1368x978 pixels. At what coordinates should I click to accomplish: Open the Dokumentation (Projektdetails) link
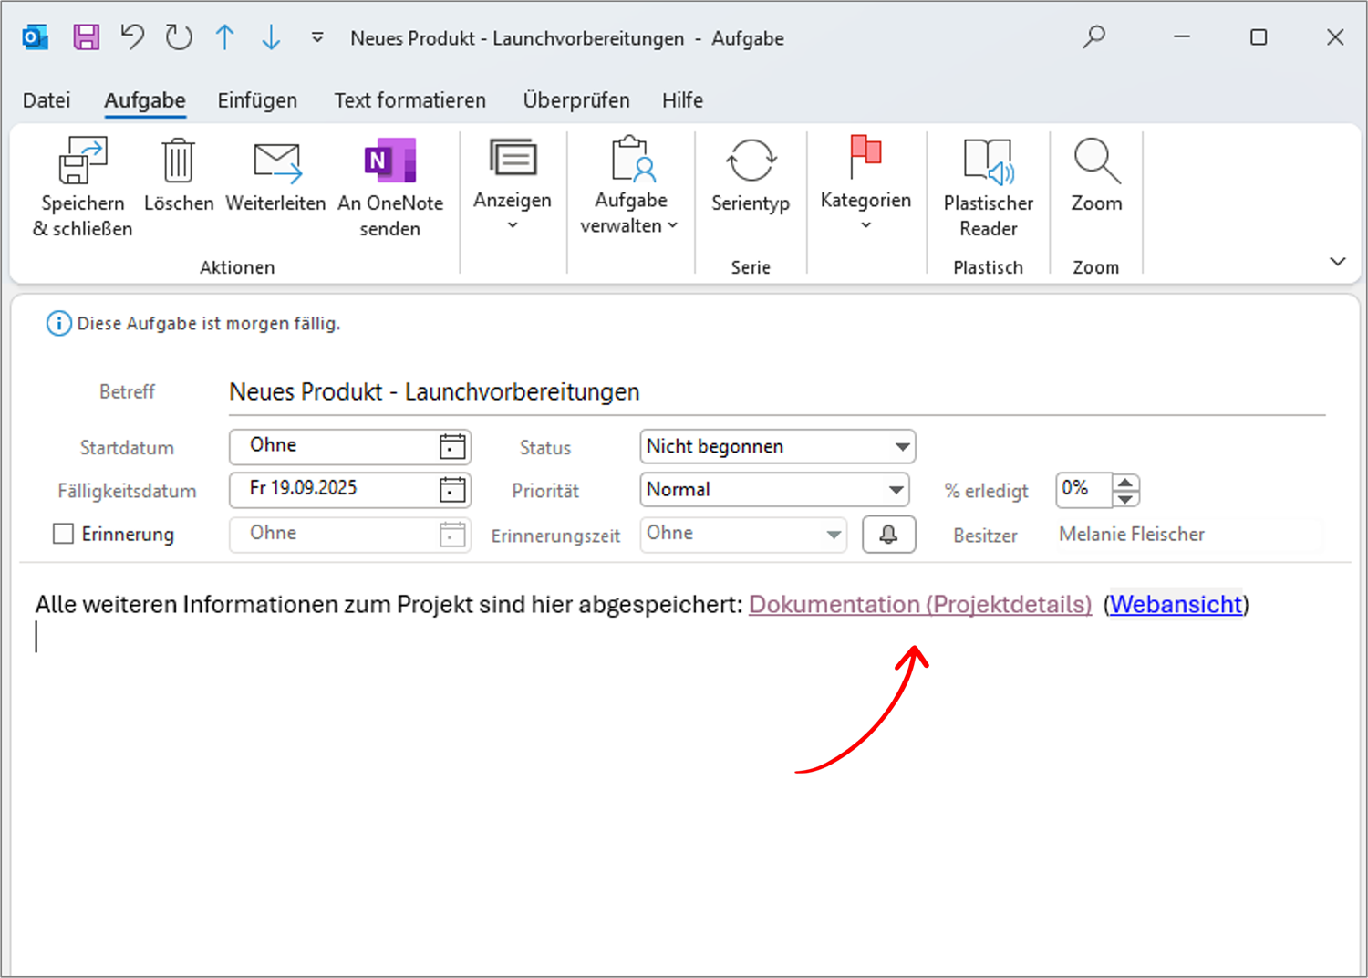coord(919,604)
